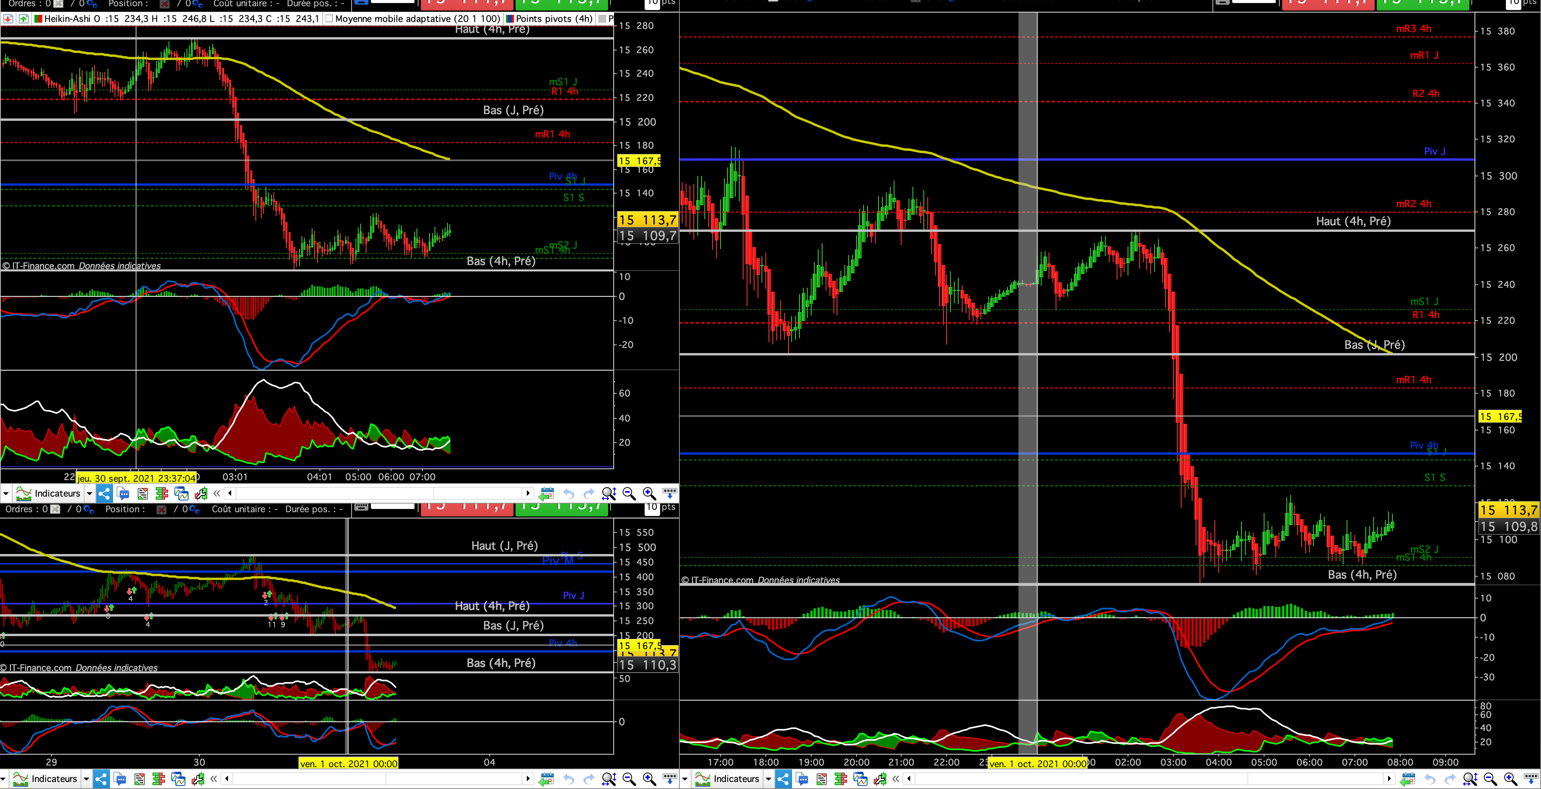Zoom in using magnifier-plus in right chart toolbar
This screenshot has height=789, width=1541.
point(1510,779)
